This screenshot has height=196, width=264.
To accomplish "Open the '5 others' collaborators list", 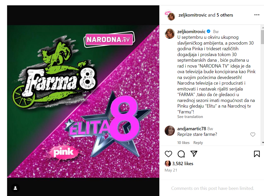I will (225, 15).
